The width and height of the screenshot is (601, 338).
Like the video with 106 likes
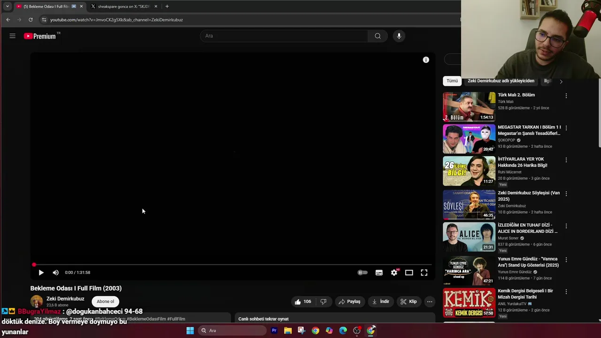click(x=303, y=302)
